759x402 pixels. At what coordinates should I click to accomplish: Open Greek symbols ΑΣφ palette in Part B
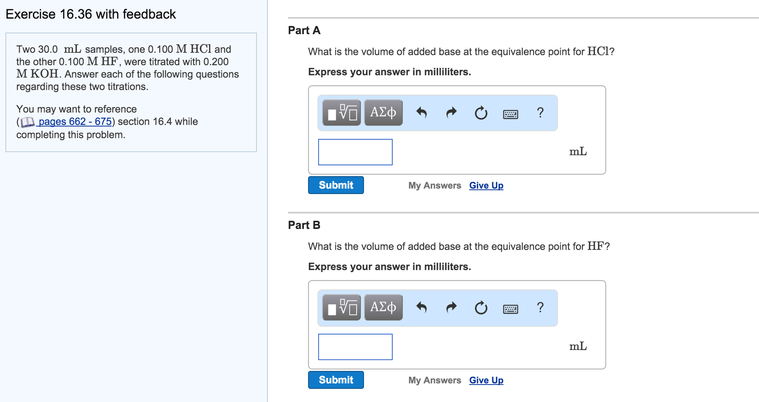[x=383, y=307]
